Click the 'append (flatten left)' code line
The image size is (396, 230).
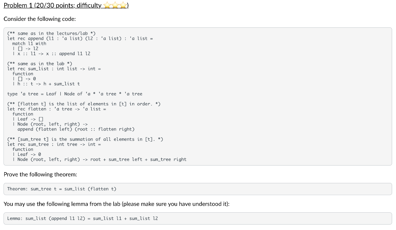click(x=76, y=129)
